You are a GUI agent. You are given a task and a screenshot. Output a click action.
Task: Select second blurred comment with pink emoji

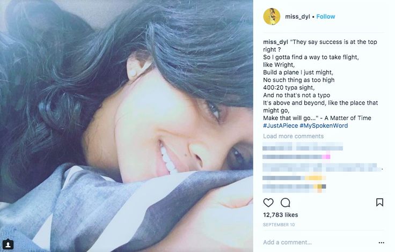tap(296, 157)
